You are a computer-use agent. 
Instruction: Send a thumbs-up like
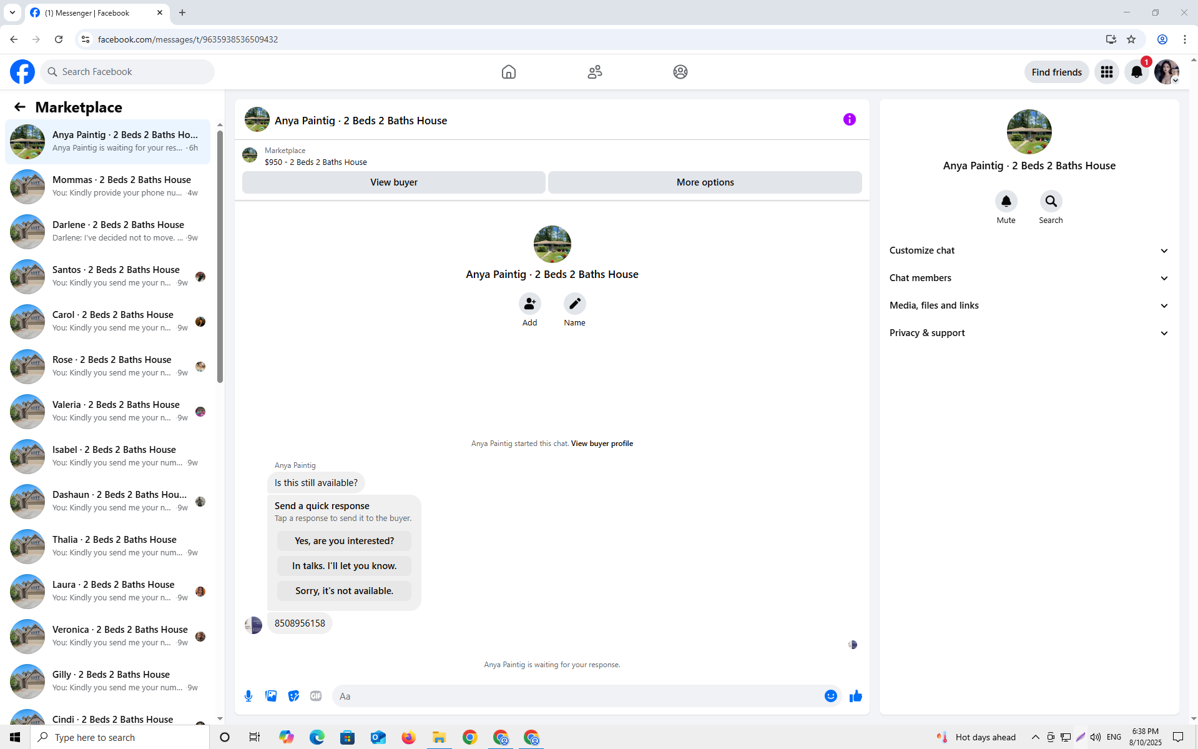[855, 696]
